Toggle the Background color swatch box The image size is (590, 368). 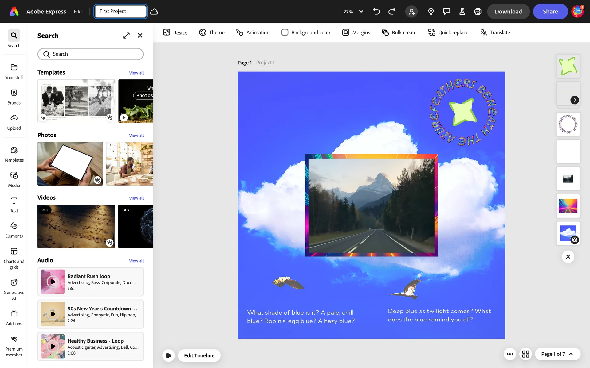pos(285,33)
